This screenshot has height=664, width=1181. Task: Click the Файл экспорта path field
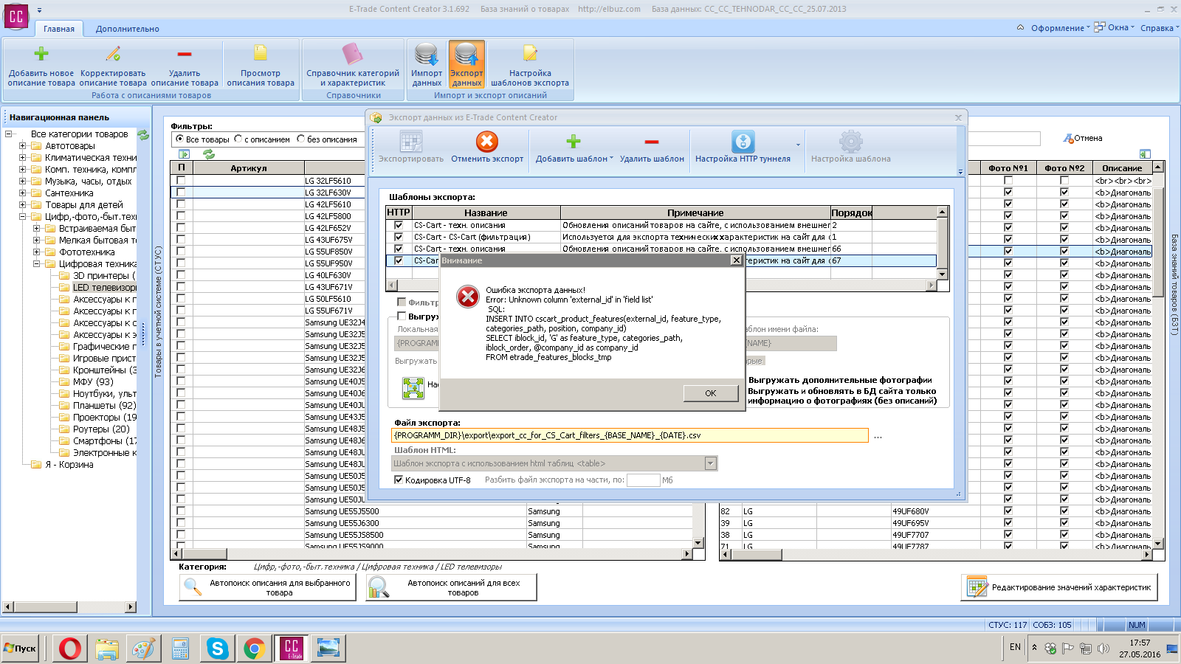click(630, 435)
